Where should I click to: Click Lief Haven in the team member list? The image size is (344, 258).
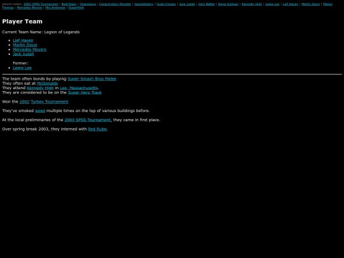tap(23, 40)
